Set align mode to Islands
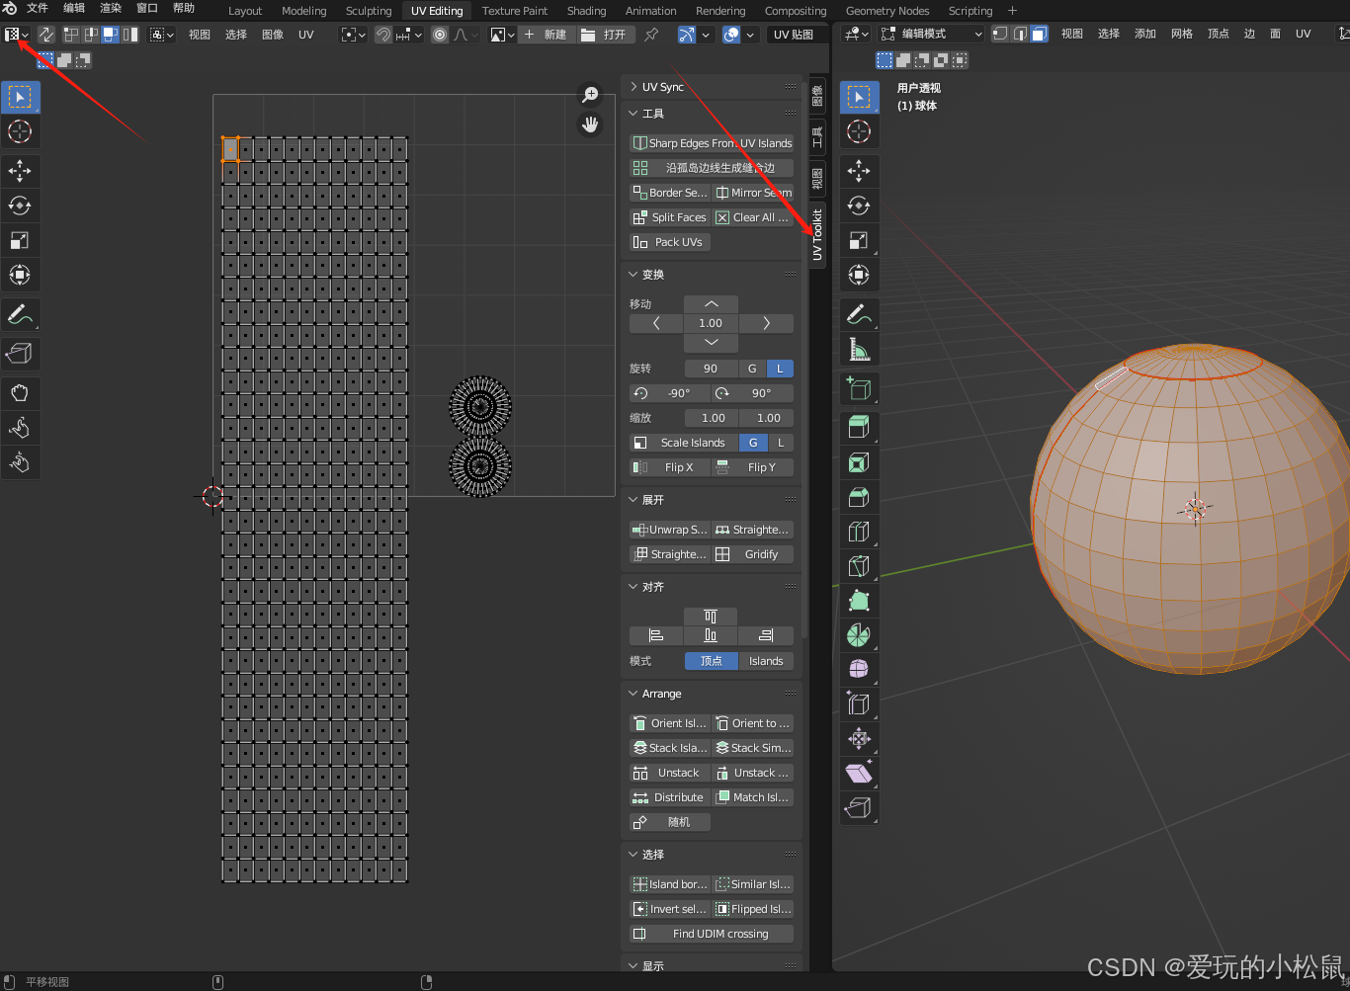The image size is (1350, 991). (765, 661)
